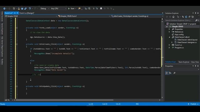
Task: Collapse the Form1_Load method outline
Action: tap(17, 28)
